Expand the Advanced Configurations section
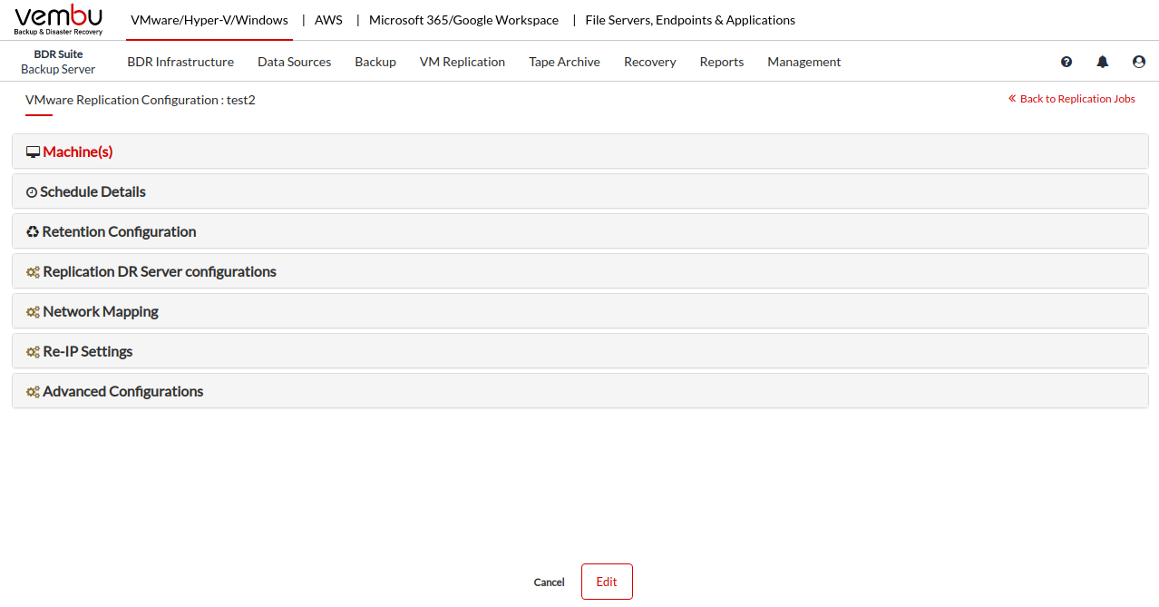Viewport: 1159px width, 607px height. pyautogui.click(x=580, y=391)
